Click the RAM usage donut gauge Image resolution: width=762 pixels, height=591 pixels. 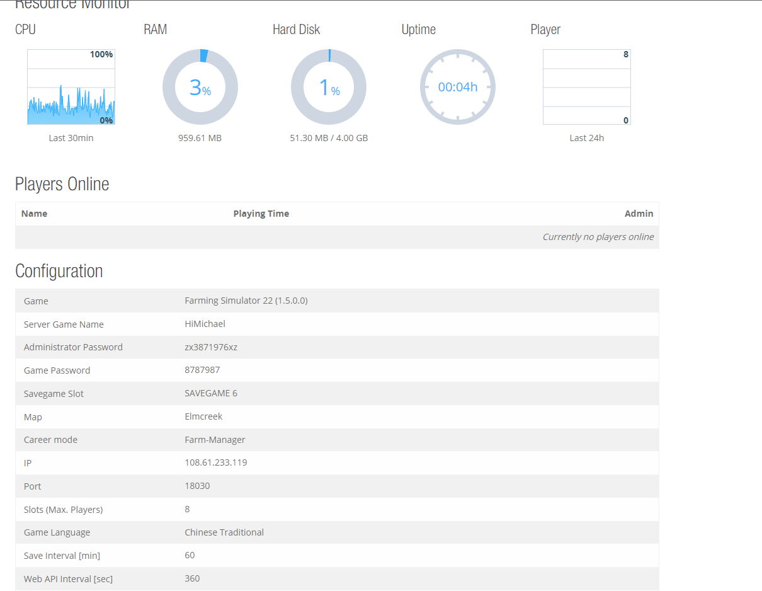coord(200,87)
